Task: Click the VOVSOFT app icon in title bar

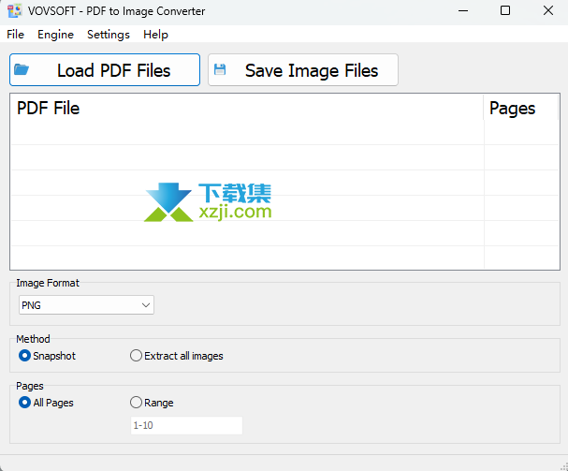Action: pos(13,11)
